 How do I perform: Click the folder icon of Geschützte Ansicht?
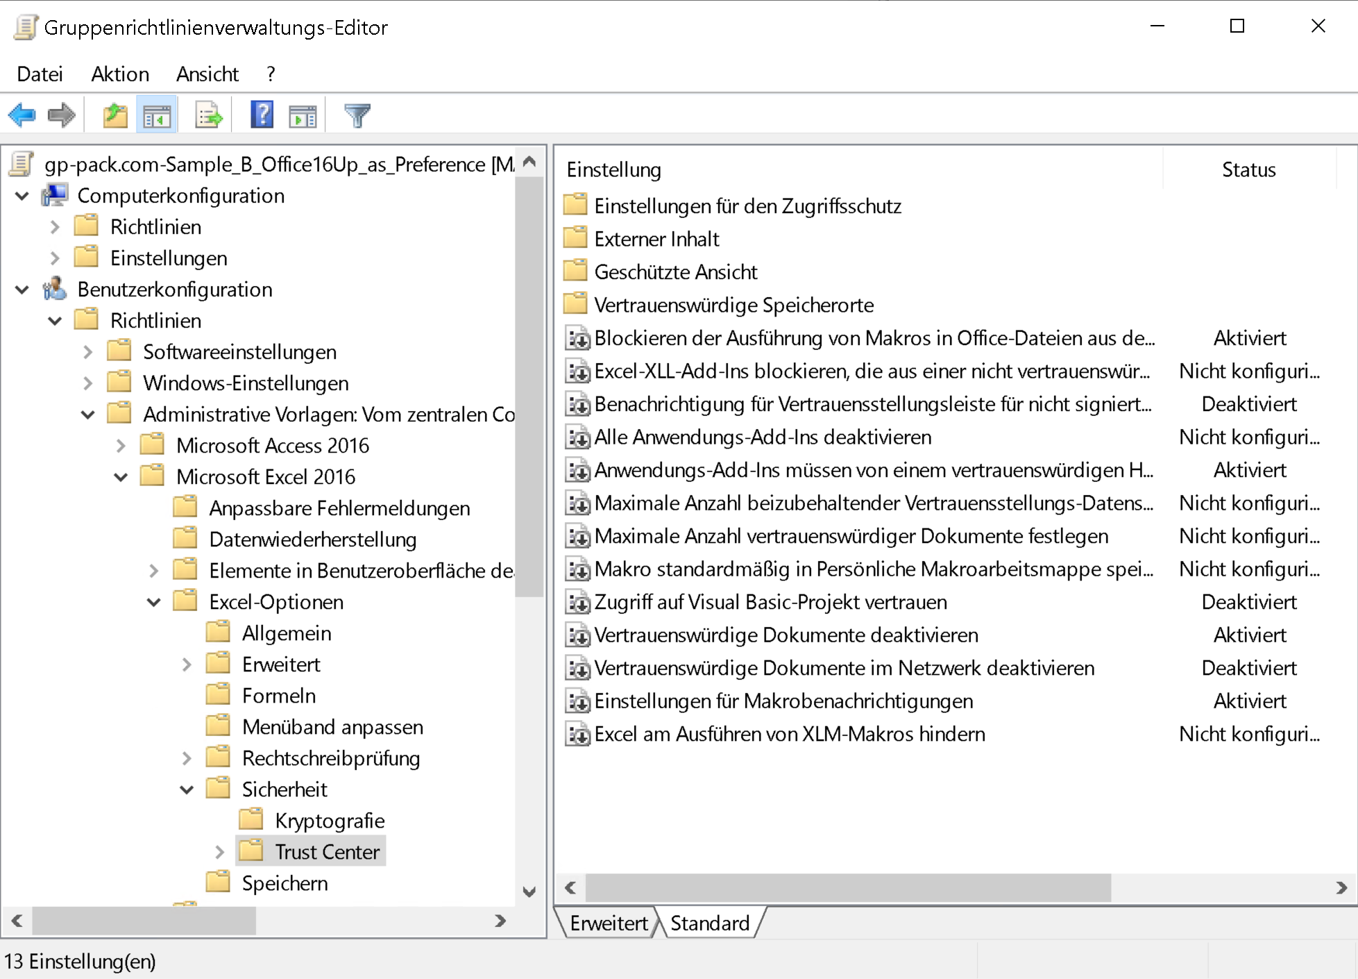point(575,271)
